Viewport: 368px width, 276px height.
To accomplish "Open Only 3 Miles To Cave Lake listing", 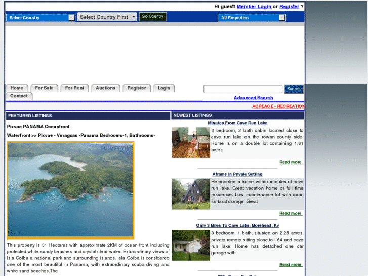I will click(x=237, y=225).
